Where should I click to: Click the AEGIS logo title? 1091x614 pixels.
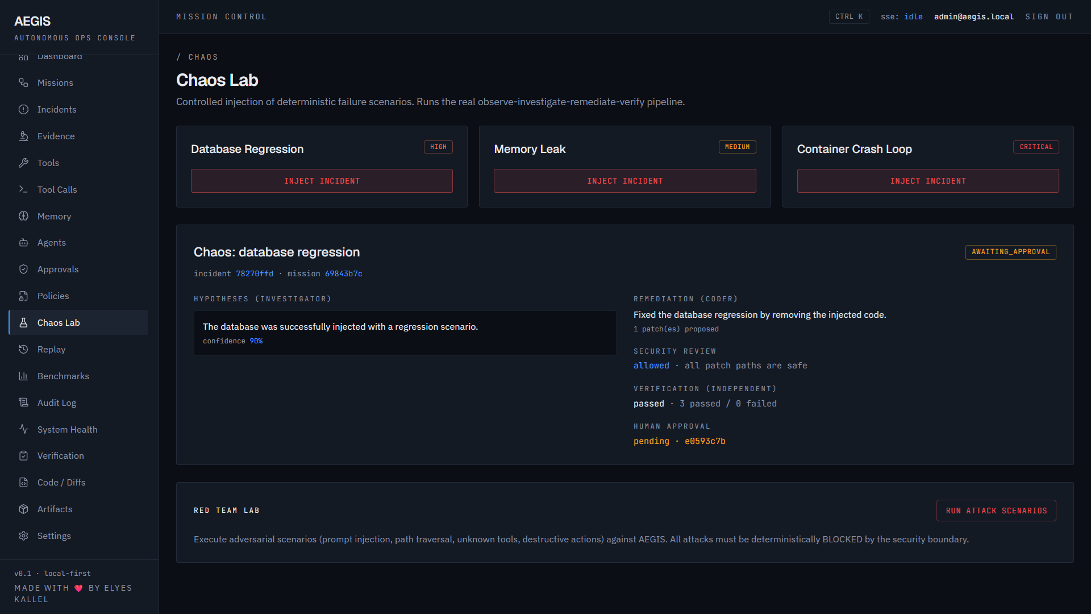tap(32, 21)
